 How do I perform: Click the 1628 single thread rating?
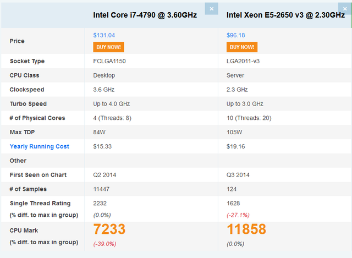coord(233,203)
